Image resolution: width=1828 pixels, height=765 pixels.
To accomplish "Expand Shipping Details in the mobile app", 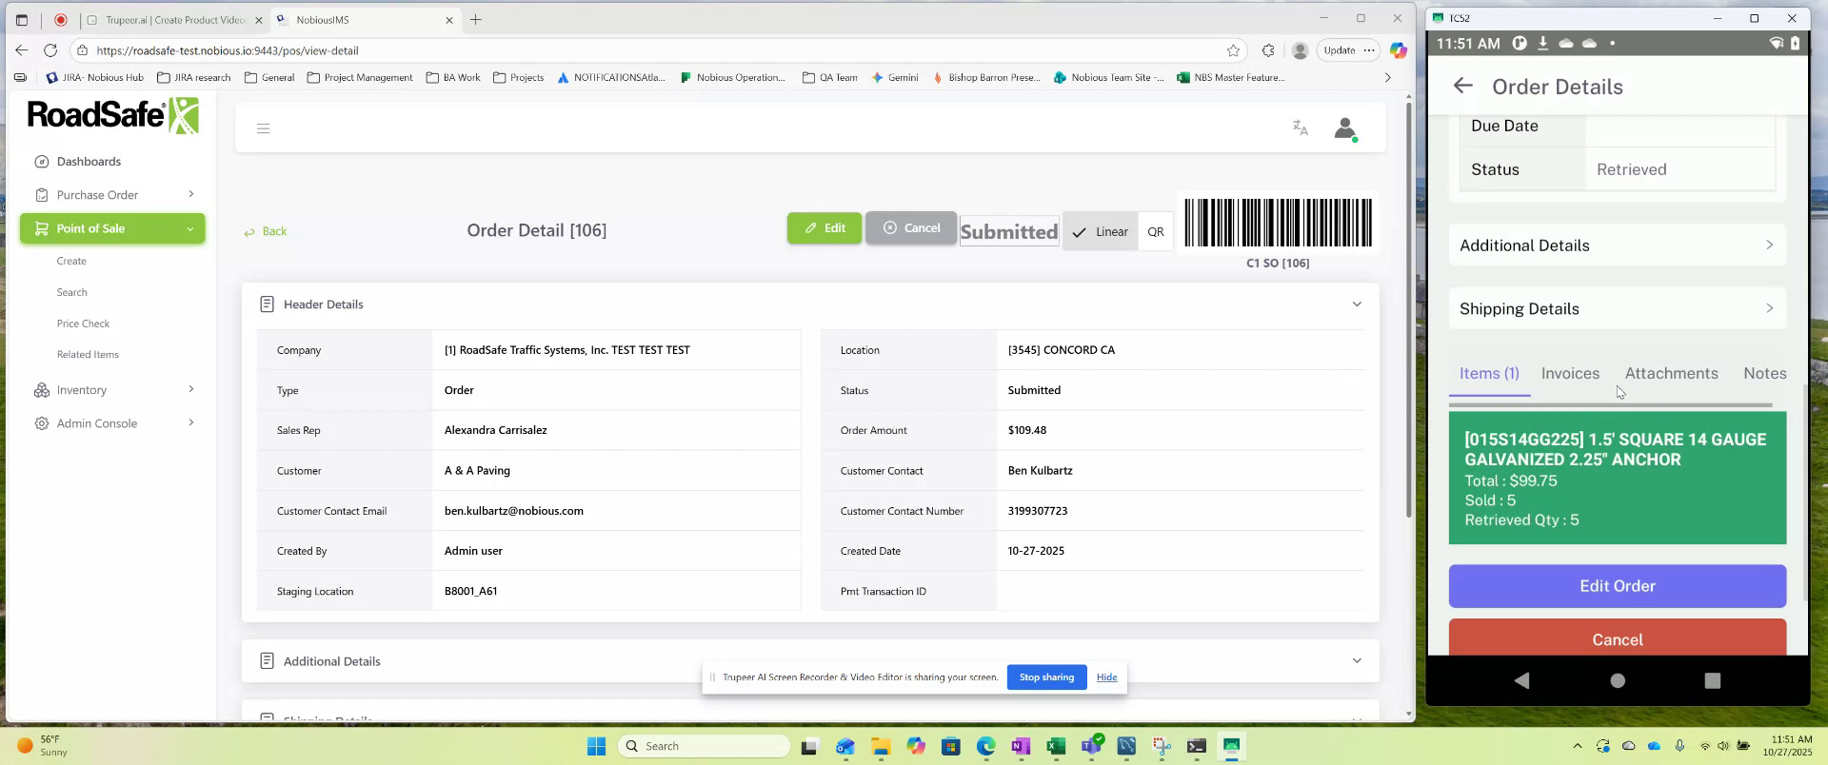I will point(1618,308).
